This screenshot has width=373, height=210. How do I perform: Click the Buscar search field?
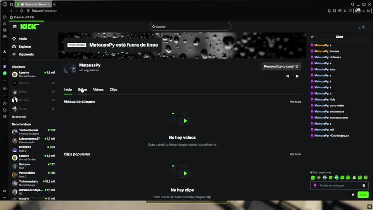pos(190,27)
